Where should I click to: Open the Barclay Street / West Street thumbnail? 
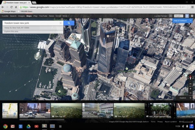35,110
